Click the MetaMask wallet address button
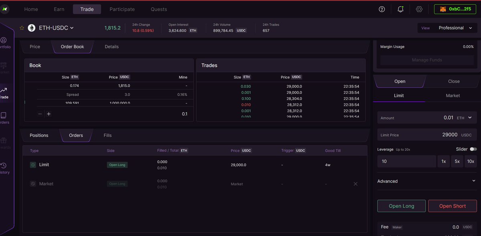The height and width of the screenshot is (236, 481). 455,9
